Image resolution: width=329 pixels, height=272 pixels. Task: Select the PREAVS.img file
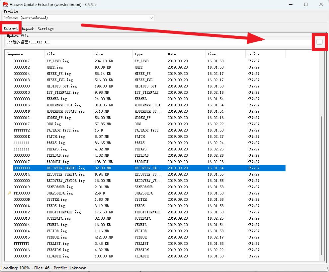[149, 149]
